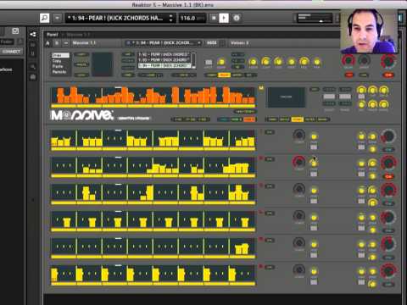Viewport: 407px width, 305px height.
Task: Adjust the first yellow knob beside the grid icon
Action: coord(221,62)
